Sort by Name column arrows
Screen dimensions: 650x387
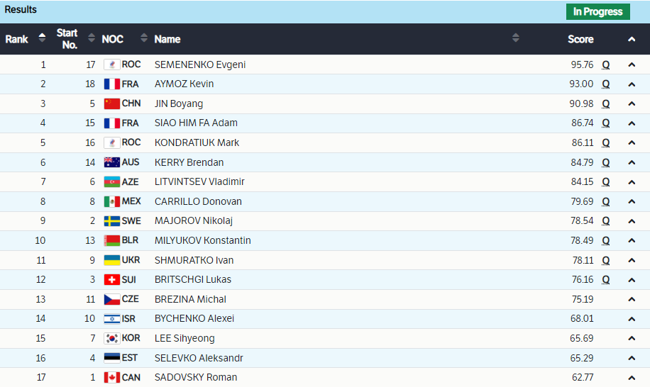516,38
